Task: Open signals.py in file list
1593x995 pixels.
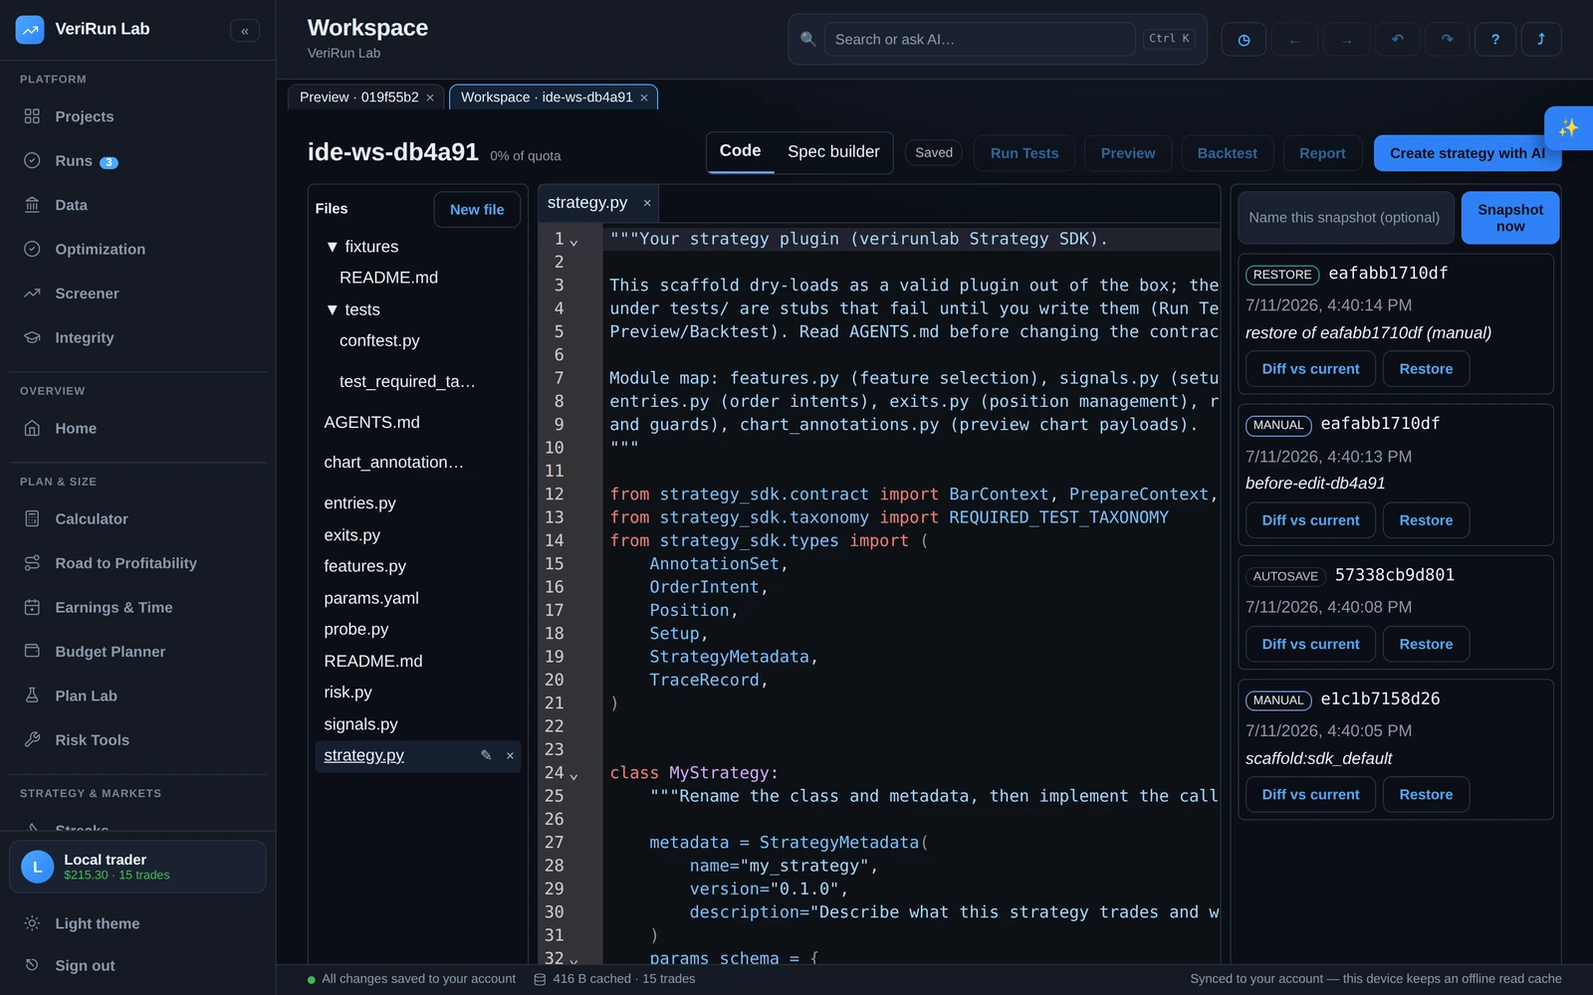Action: coord(360,724)
